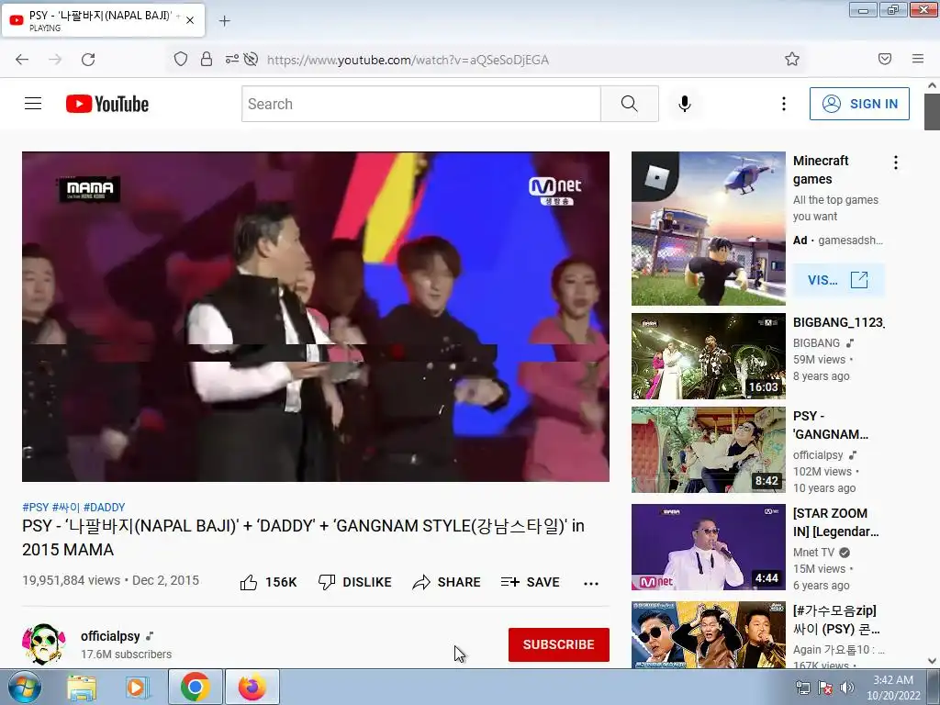Close the PSY YouTube tab
This screenshot has width=940, height=705.
(x=190, y=20)
